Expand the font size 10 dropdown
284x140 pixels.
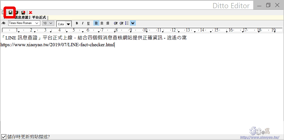click(x=51, y=23)
